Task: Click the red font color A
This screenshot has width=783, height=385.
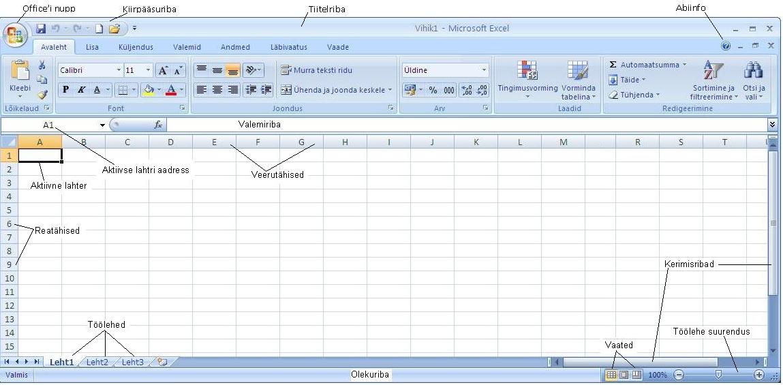Action: pyautogui.click(x=171, y=90)
